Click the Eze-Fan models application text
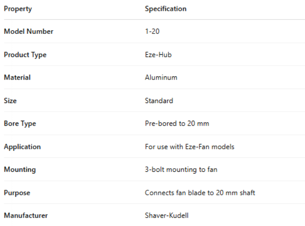This screenshot has width=305, height=226. click(x=190, y=147)
